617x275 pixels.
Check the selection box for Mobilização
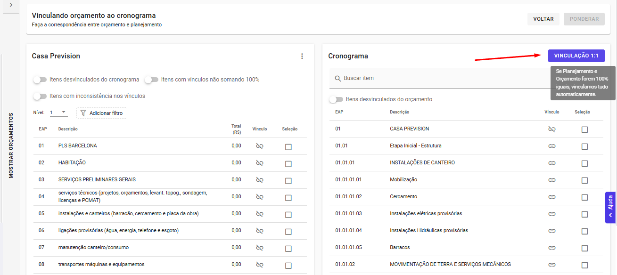(x=584, y=180)
